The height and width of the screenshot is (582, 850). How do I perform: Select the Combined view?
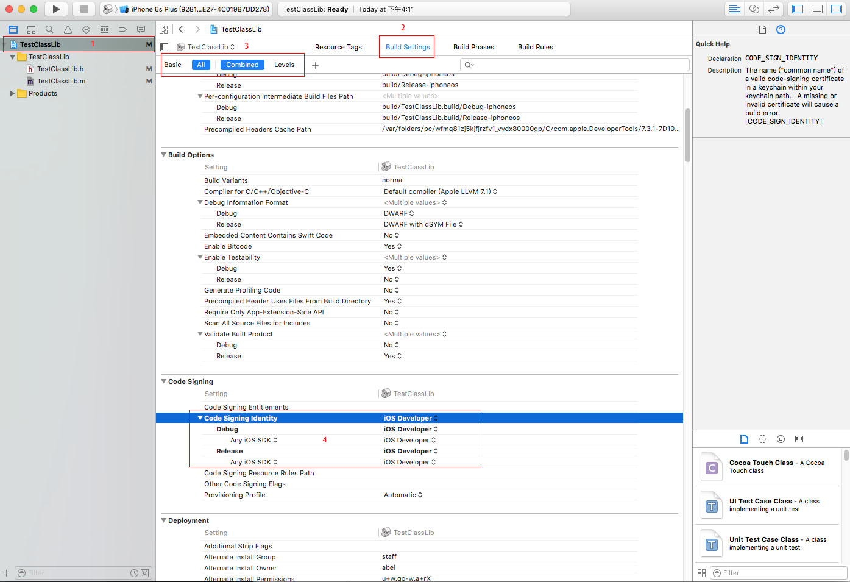coord(242,65)
